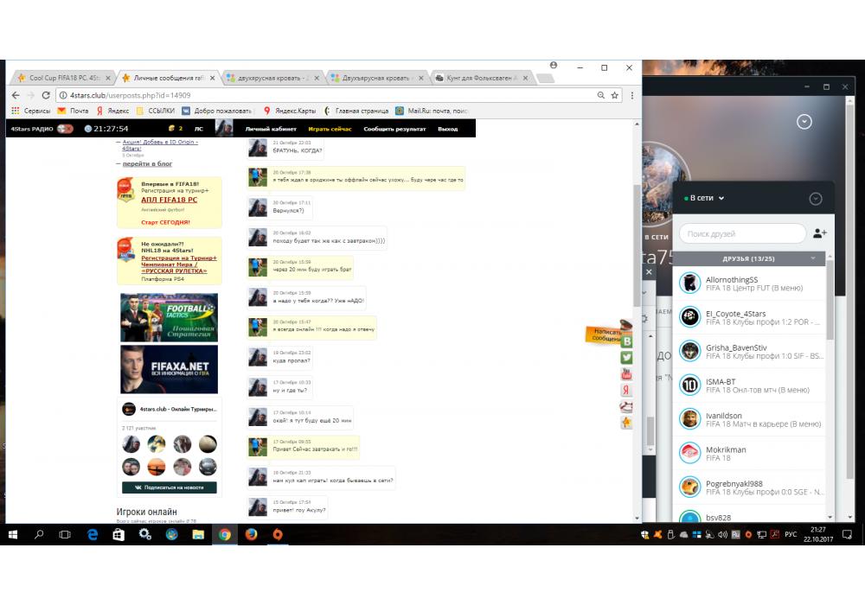Open the Сервисы apps bookmark
Screen dimensions: 865x605
tap(31, 111)
